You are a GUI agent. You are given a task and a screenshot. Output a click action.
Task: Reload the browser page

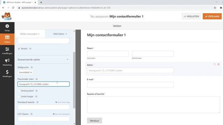click(13, 8)
